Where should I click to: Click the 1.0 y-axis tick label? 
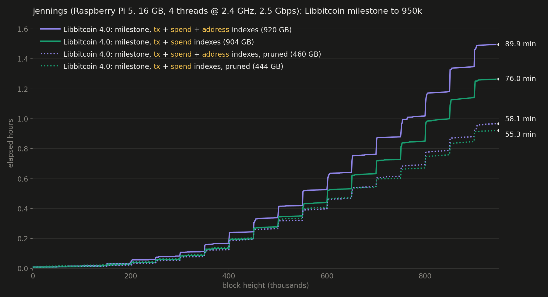(23, 119)
